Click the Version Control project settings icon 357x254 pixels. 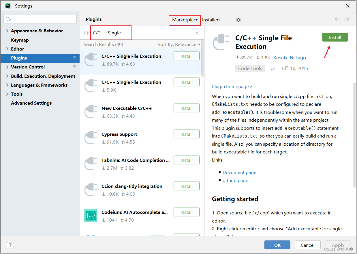[x=74, y=67]
